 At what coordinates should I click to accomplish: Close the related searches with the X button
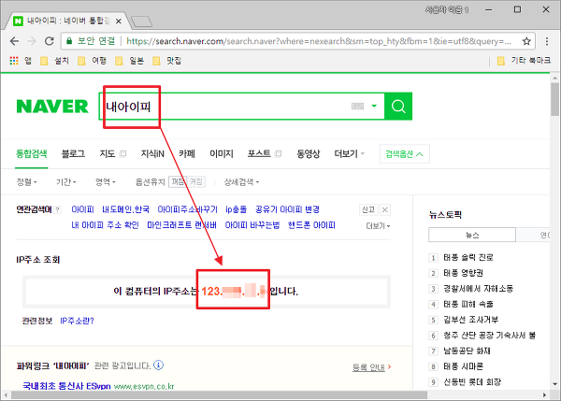[x=384, y=209]
